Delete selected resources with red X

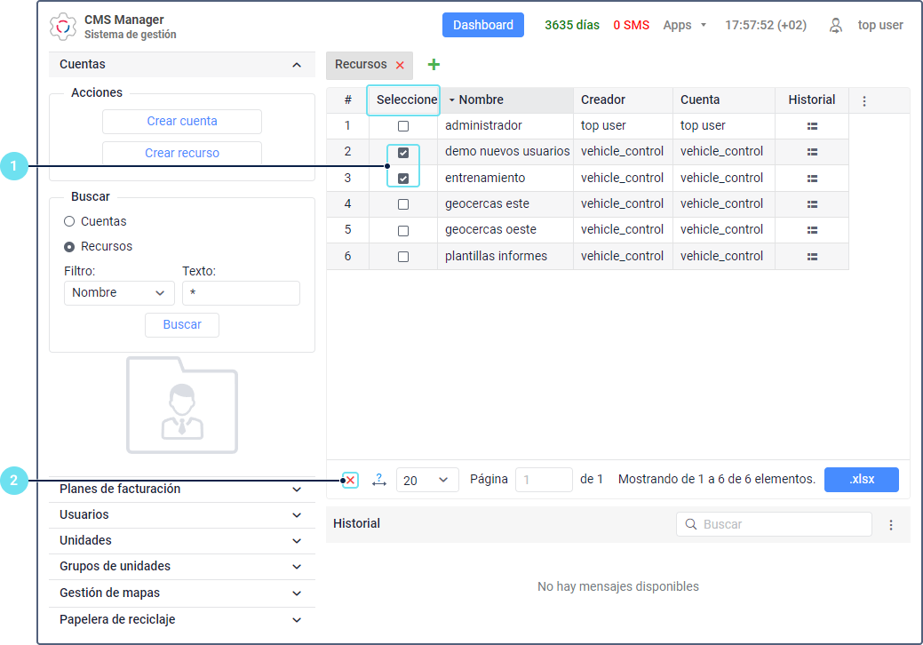point(350,481)
